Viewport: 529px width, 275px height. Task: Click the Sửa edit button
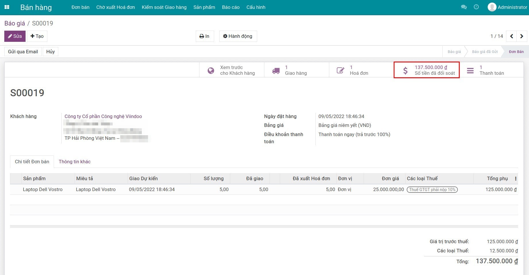point(15,36)
